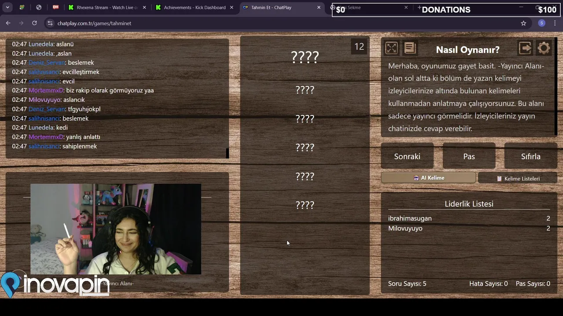563x316 pixels.
Task: Click the message 'biz rakip olarak görmüyoruz yaa'
Action: pos(110,90)
